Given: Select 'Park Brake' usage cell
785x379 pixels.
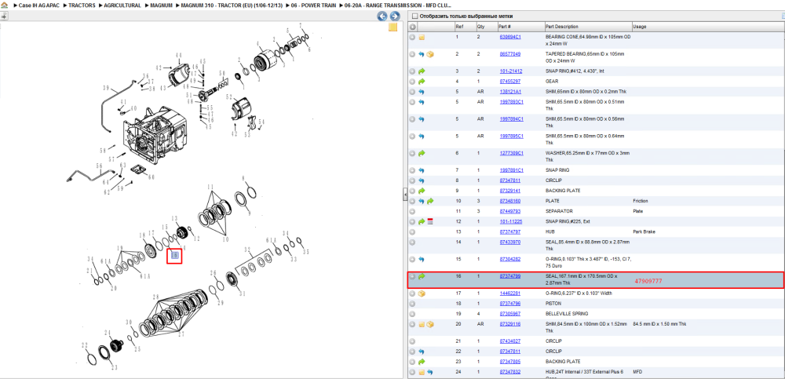Looking at the screenshot, I should 644,231.
